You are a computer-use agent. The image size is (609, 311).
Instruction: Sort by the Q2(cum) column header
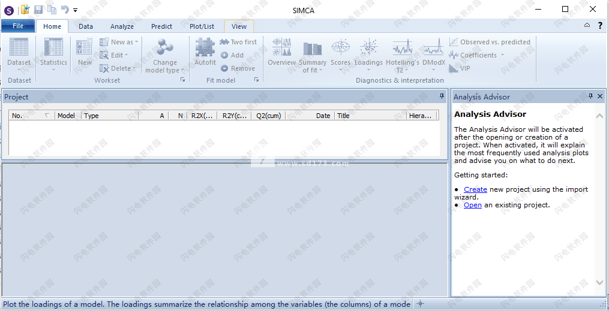point(268,116)
